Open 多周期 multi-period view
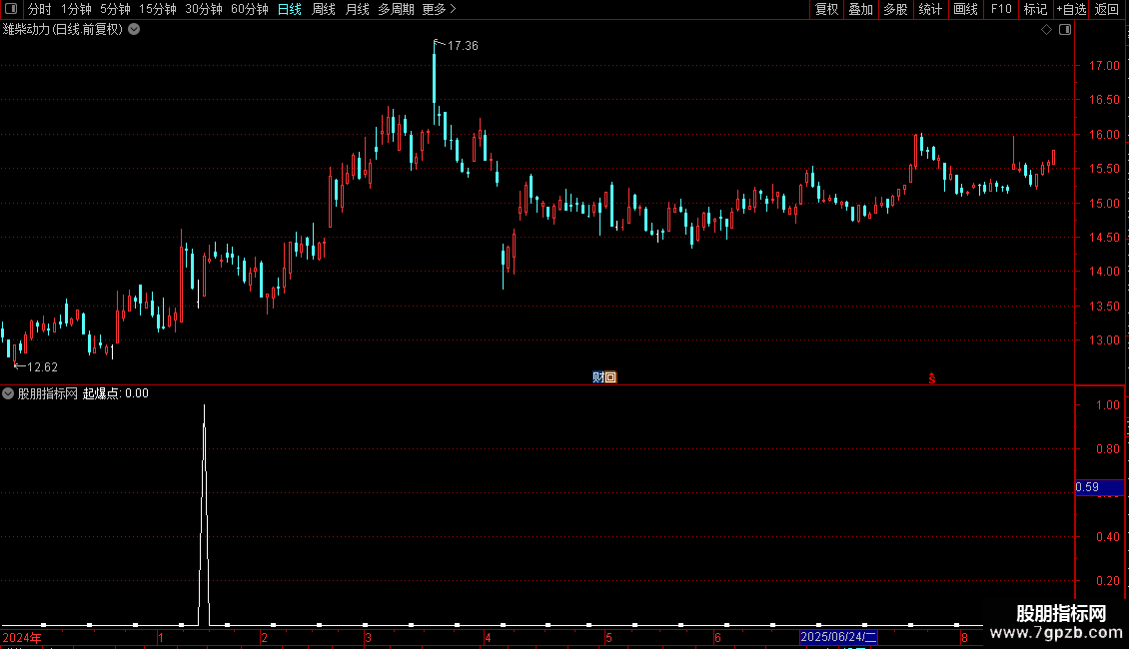 [396, 9]
